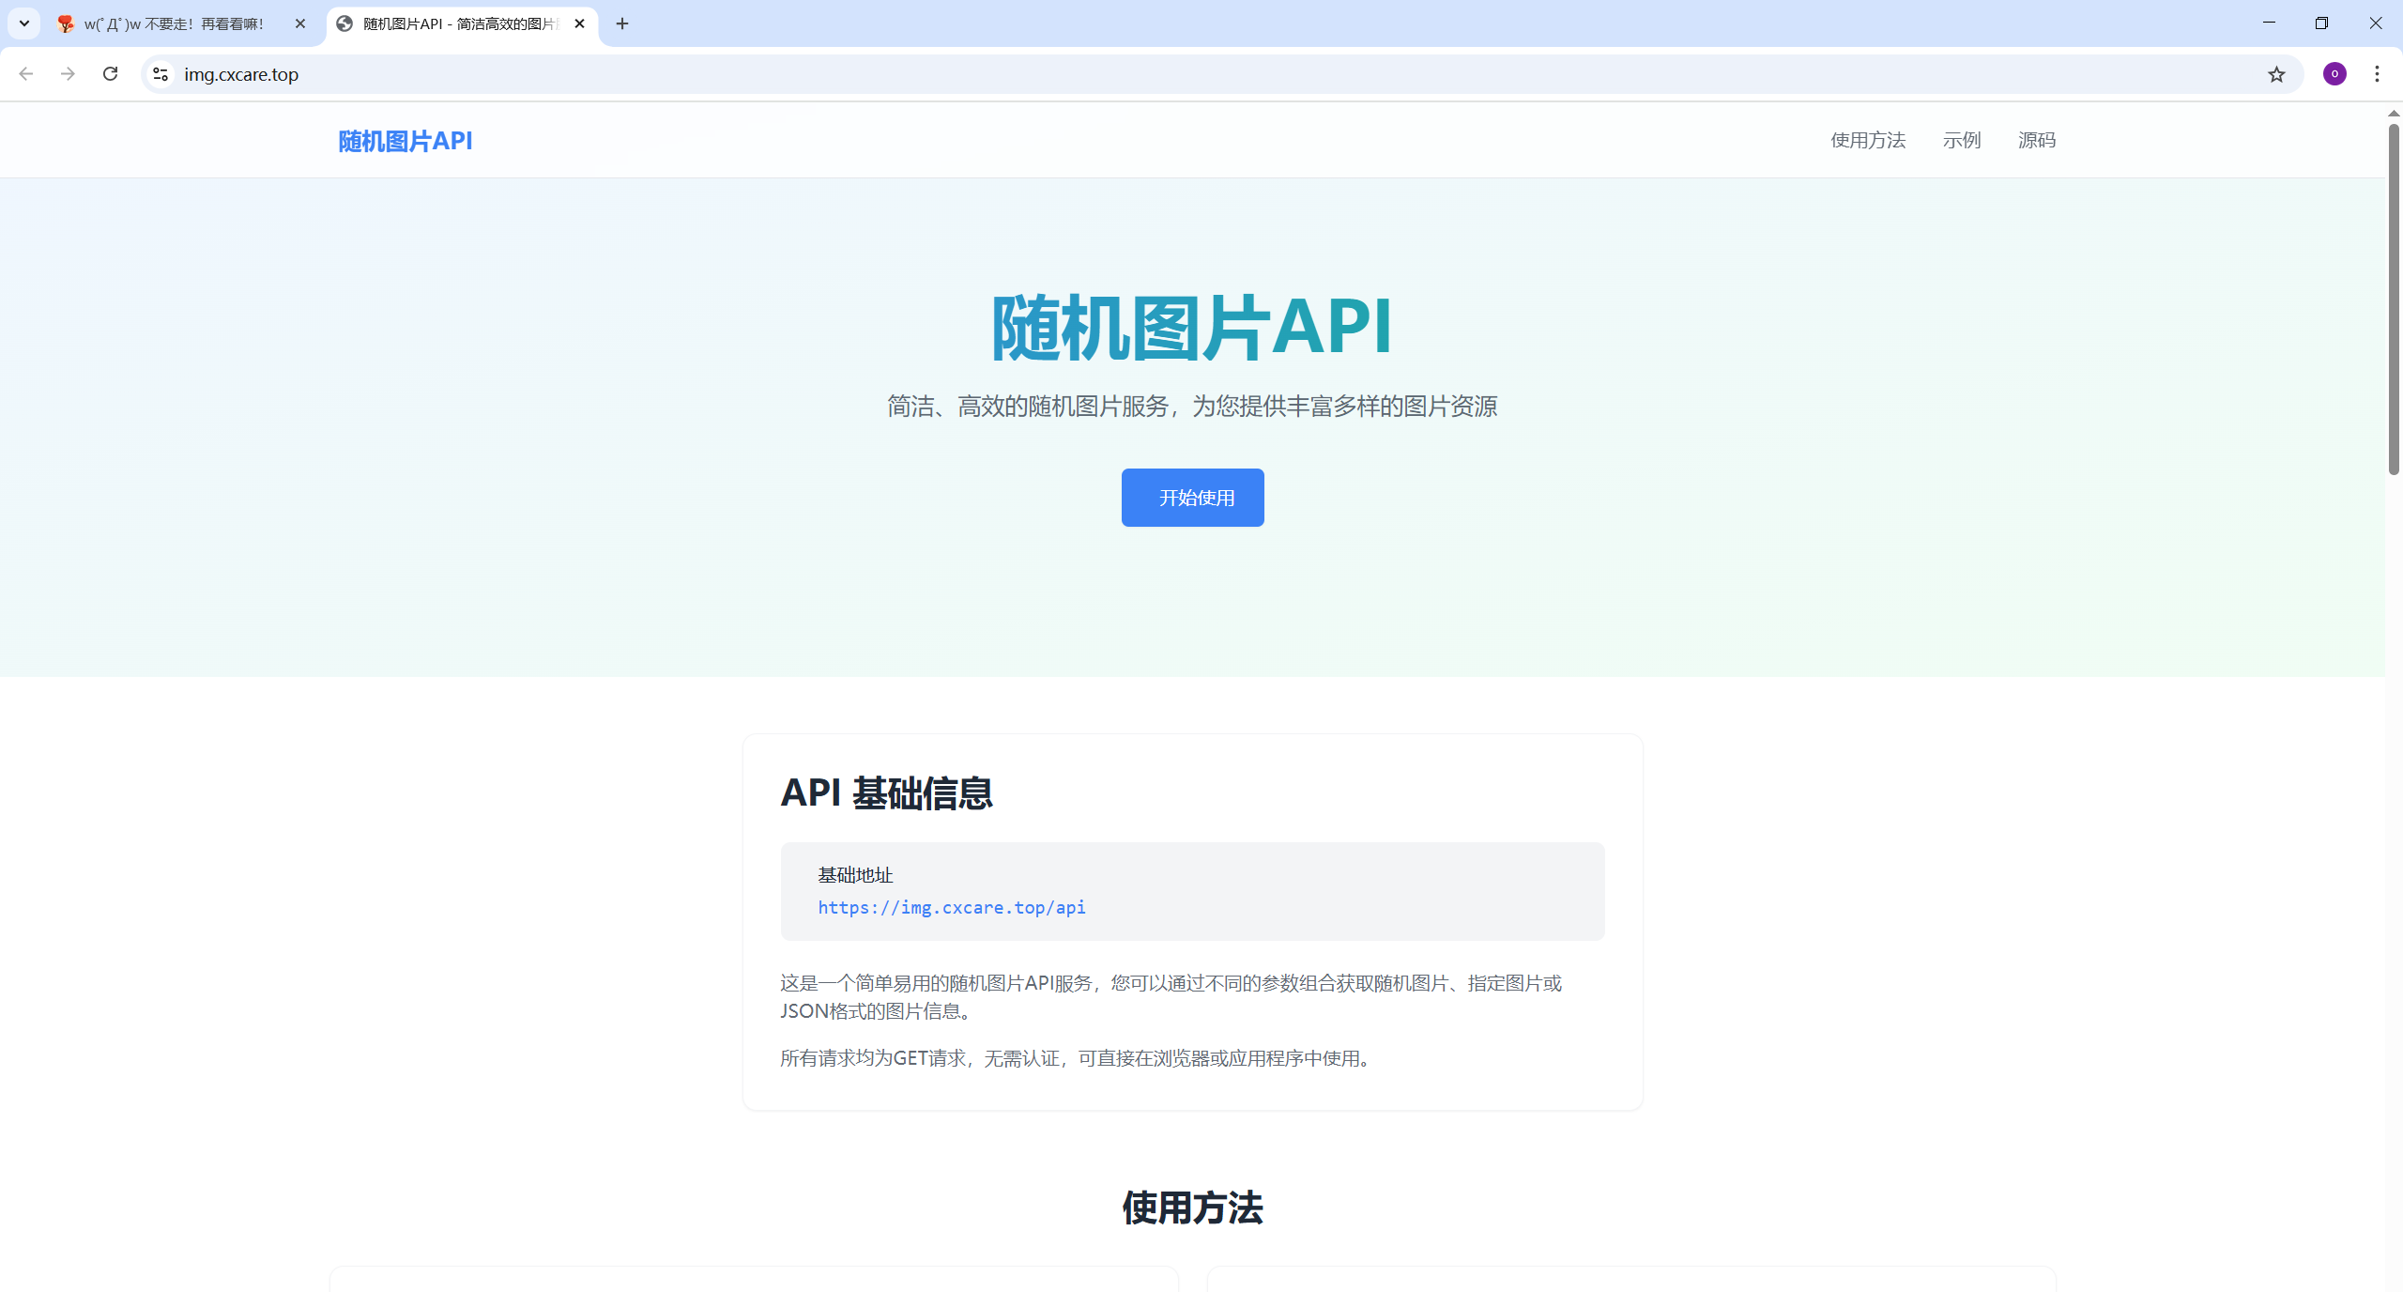Open 源码 navigation link
Screen dimensions: 2403x1292
2036,140
